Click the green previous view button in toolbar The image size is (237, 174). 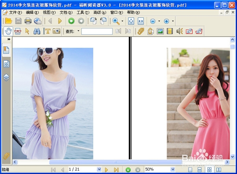(71, 21)
